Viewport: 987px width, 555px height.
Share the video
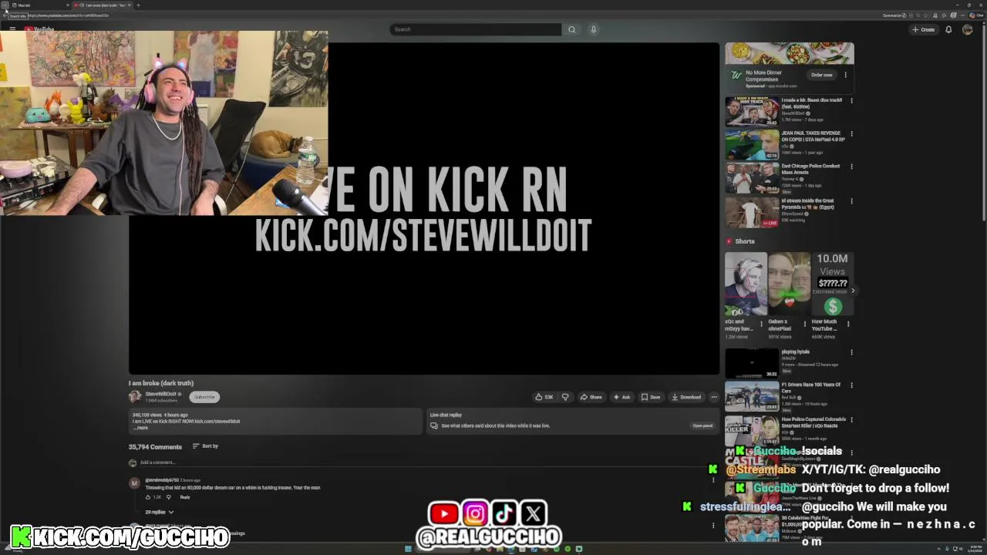pyautogui.click(x=591, y=397)
